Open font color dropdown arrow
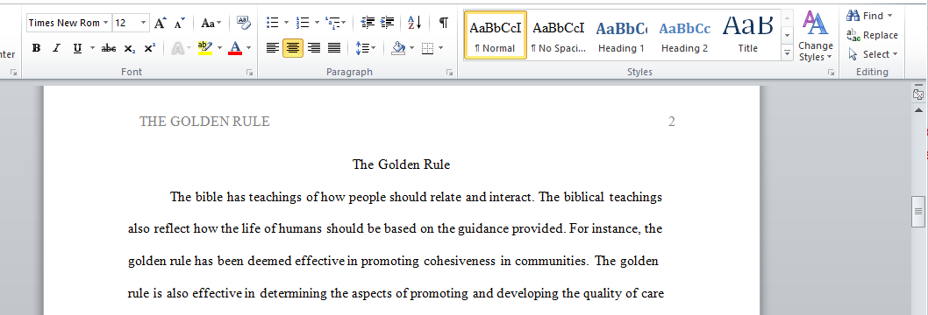 pyautogui.click(x=248, y=48)
